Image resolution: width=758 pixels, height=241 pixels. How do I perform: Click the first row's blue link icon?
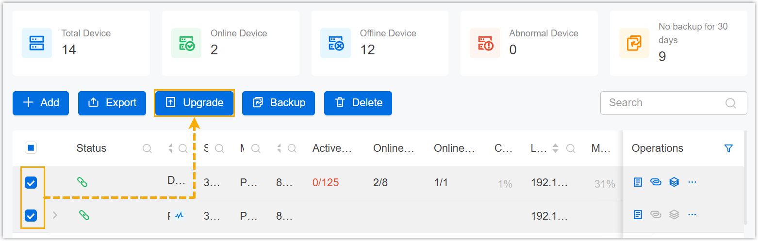[x=656, y=182]
